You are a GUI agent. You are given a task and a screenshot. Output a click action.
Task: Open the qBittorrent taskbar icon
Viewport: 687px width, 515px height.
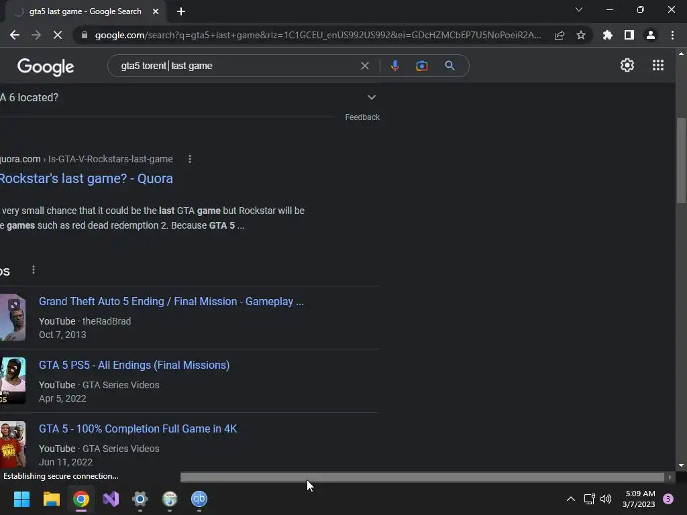(199, 499)
